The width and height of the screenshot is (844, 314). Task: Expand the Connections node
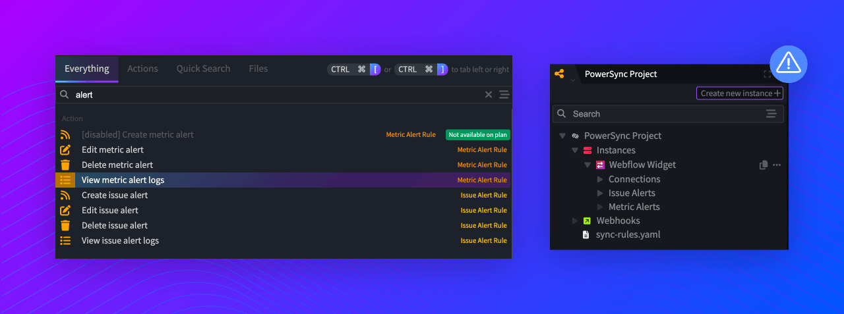(600, 179)
